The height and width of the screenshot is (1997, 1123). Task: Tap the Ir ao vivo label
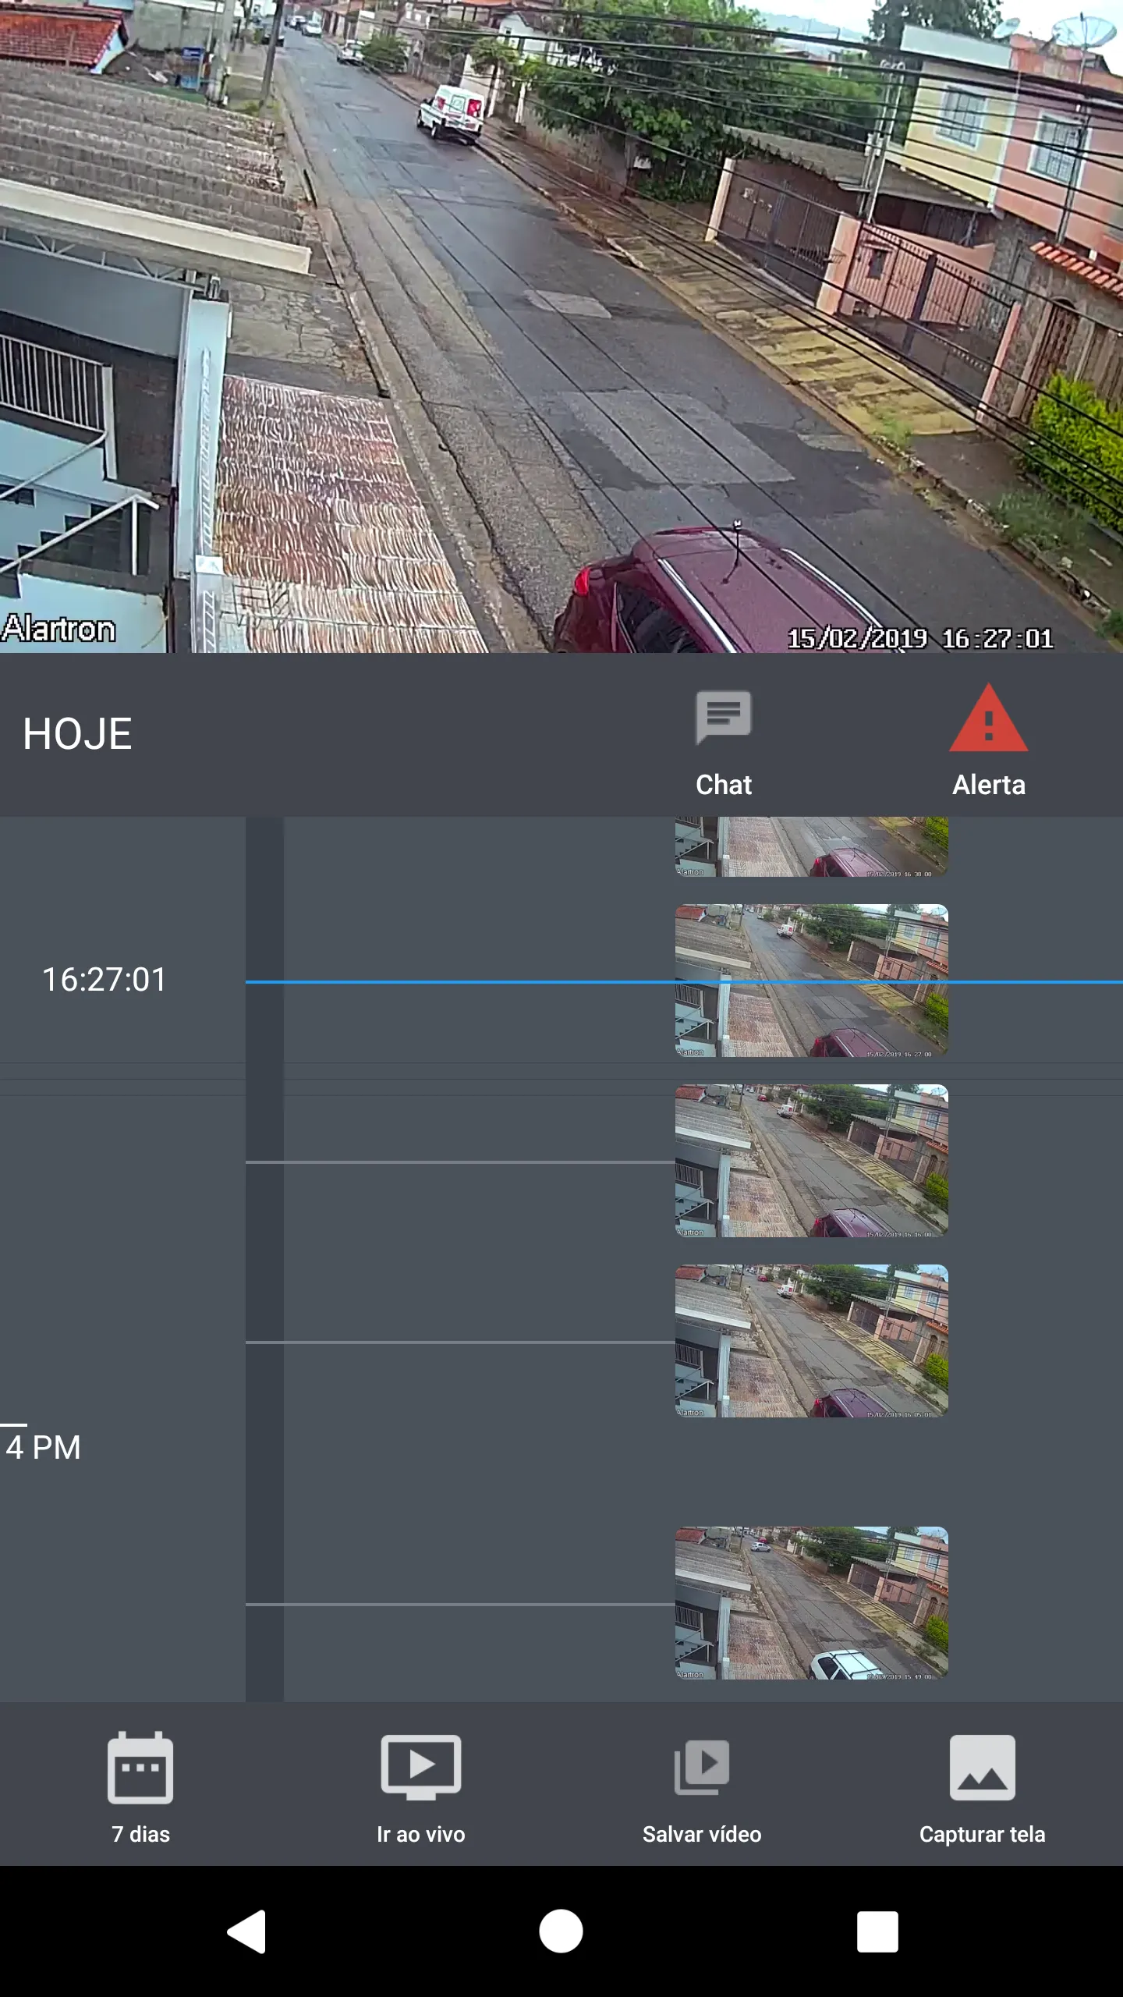tap(421, 1834)
